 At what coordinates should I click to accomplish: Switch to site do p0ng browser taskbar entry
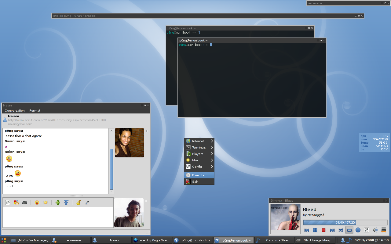tap(152, 240)
